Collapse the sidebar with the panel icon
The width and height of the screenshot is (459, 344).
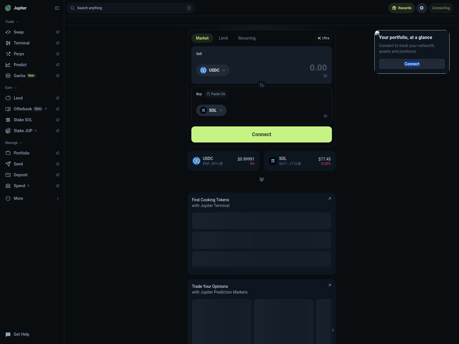(x=57, y=8)
